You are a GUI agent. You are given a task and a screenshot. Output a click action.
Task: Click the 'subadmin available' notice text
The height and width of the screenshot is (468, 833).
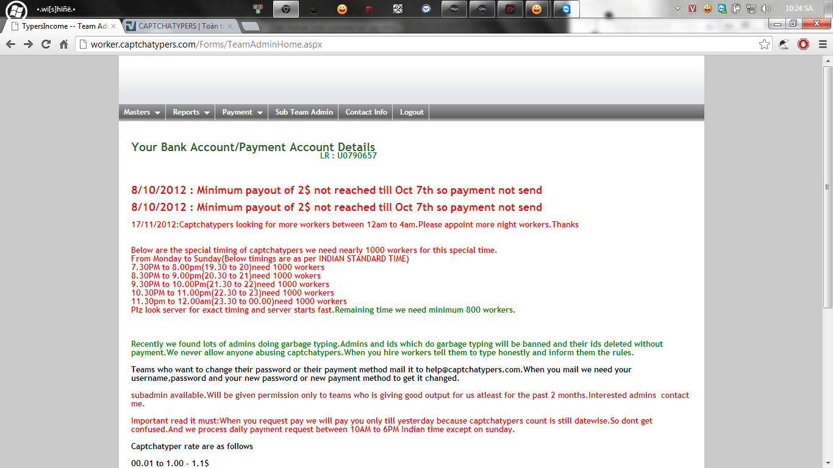410,399
